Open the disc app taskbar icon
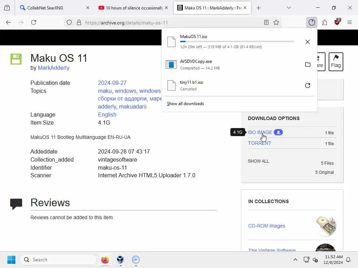The width and height of the screenshot is (358, 268). coord(136,260)
